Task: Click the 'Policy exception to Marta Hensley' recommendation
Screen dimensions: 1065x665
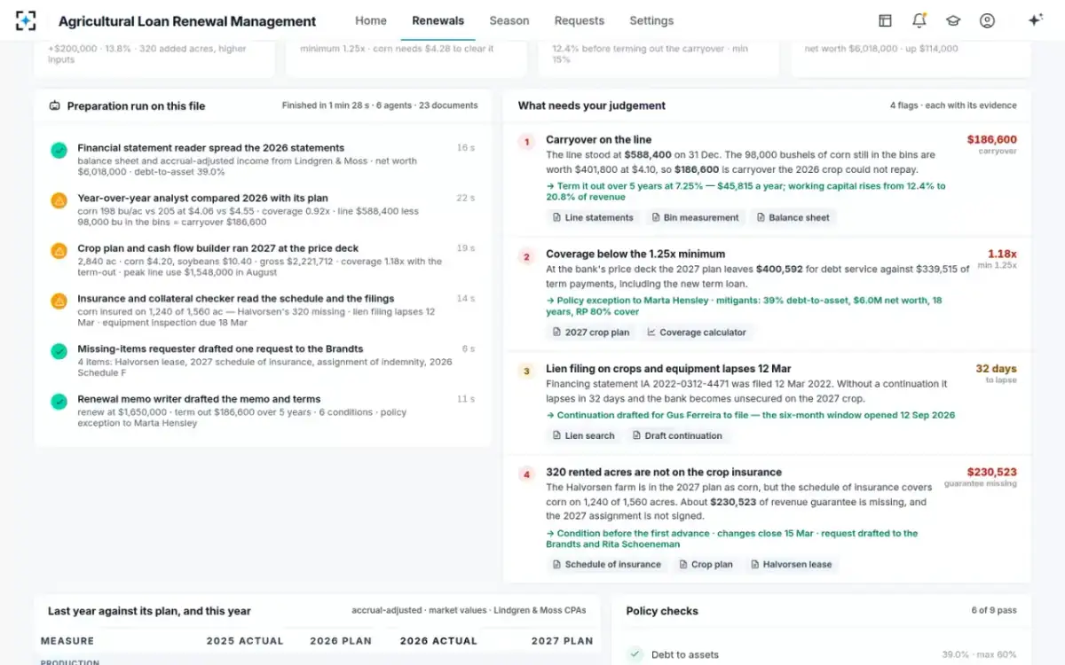Action: tap(744, 306)
